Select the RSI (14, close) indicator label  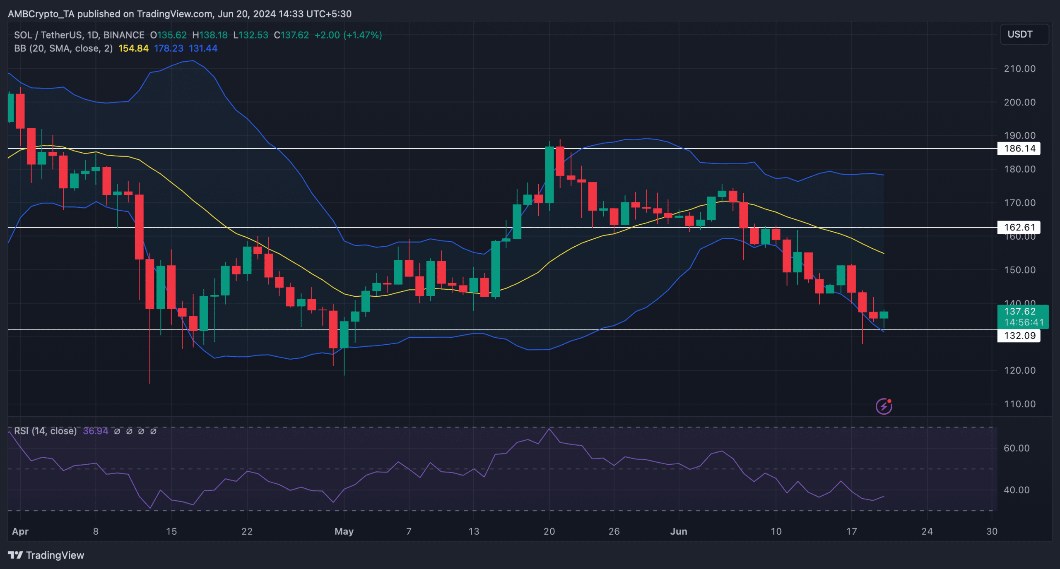(45, 431)
